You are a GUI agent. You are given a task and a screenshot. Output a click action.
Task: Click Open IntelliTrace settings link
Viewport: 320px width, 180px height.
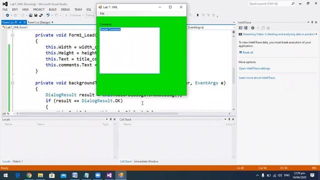[254, 68]
